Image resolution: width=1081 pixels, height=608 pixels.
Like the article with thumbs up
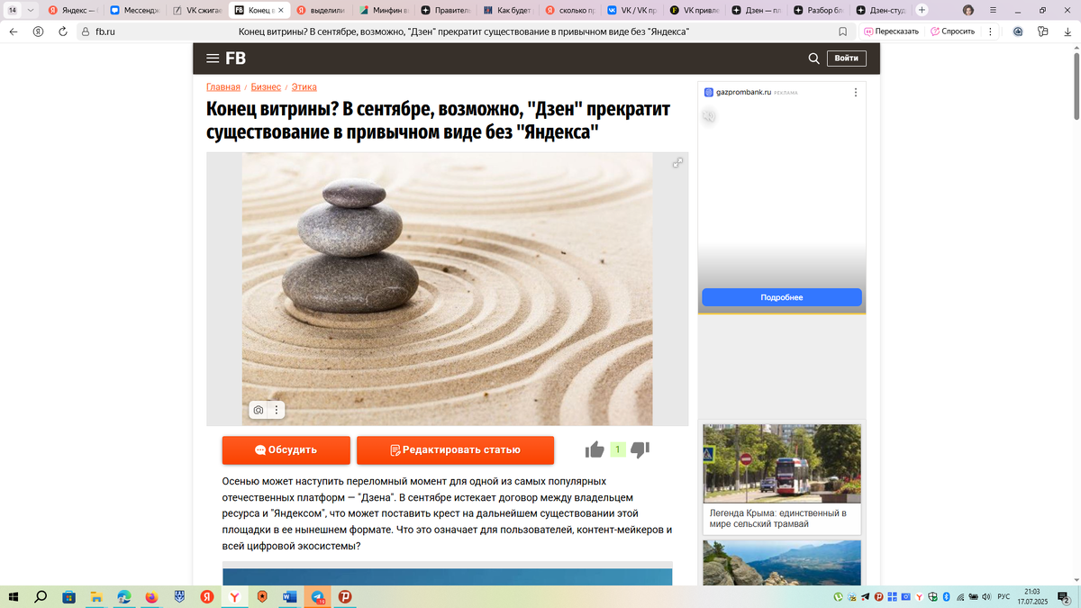[x=594, y=449]
